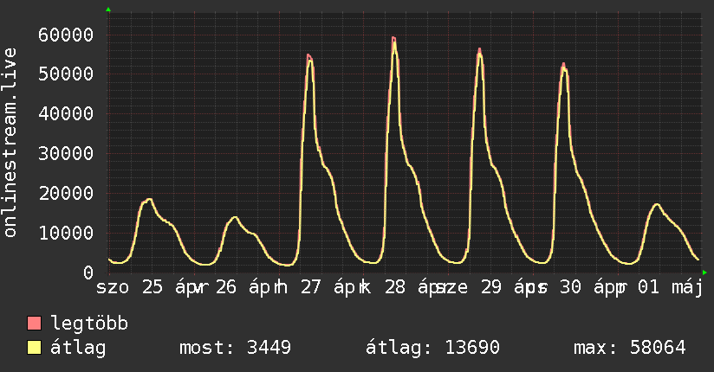Click the pink legtöbb legend swatch
This screenshot has width=714, height=372.
(34, 323)
